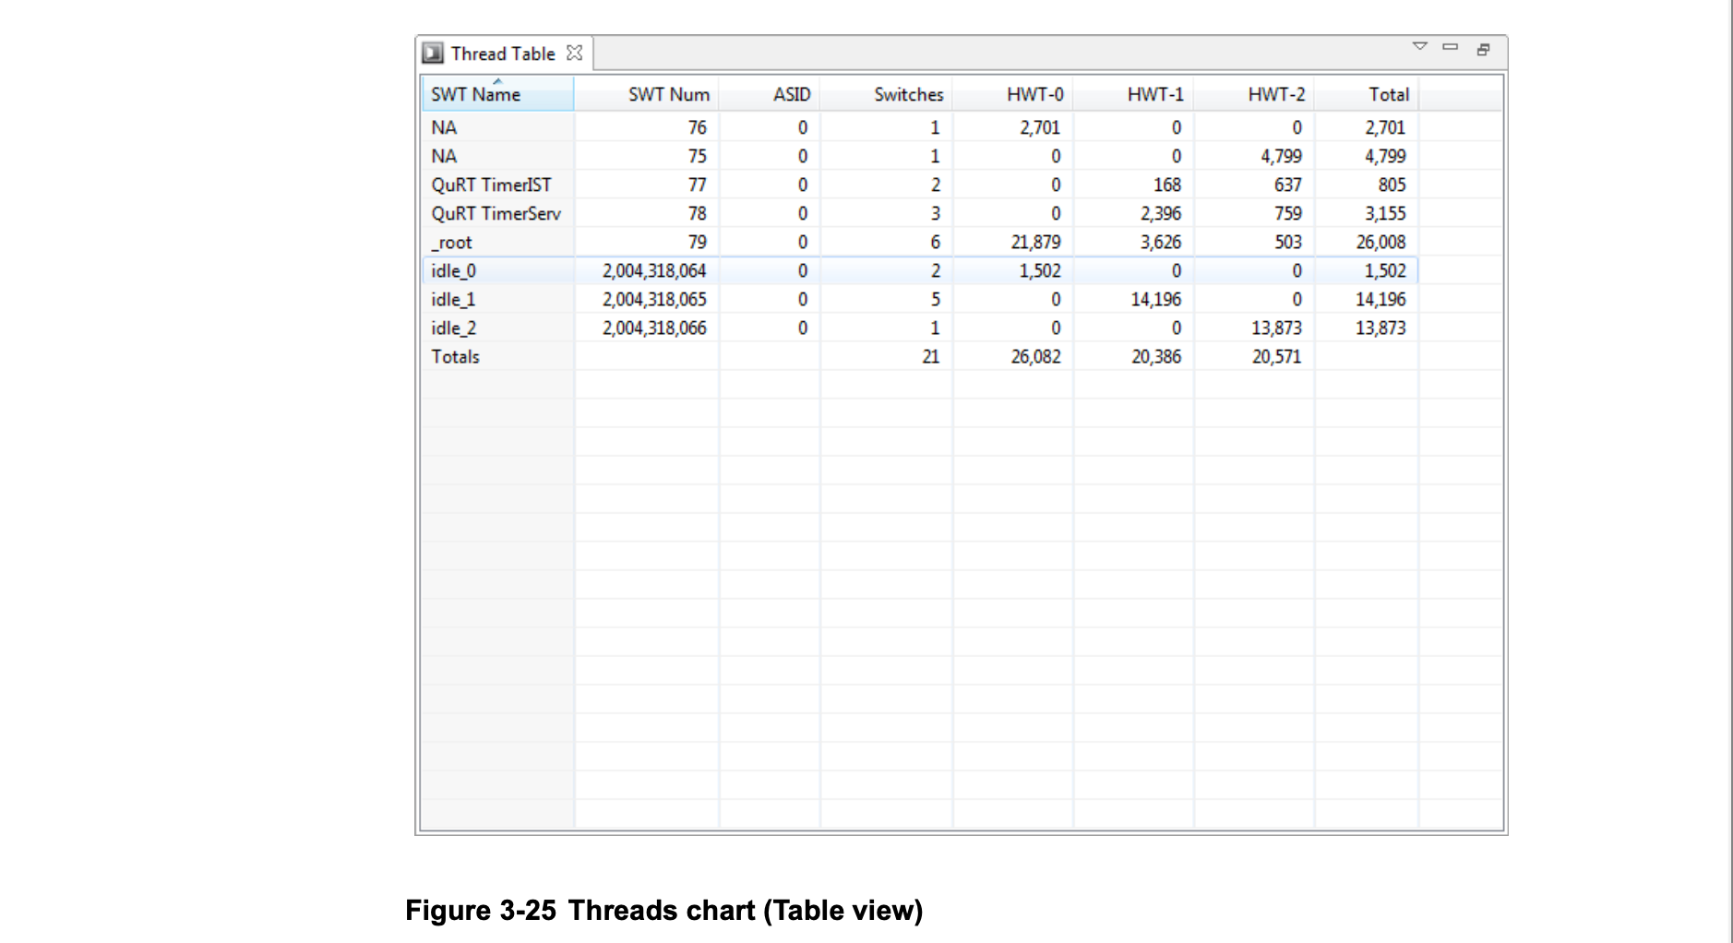Click the HWT-0 total 26,082
This screenshot has height=943, width=1733.
1035,356
